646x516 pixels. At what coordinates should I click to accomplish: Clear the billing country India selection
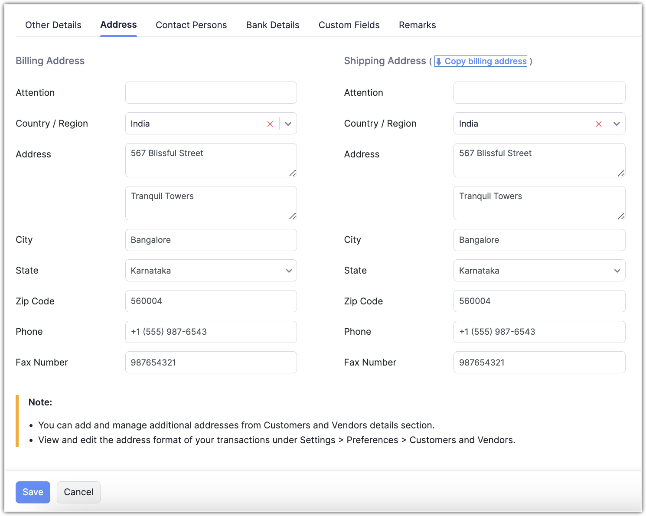[x=270, y=124]
